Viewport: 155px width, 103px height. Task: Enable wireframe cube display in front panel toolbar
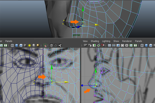12,45
